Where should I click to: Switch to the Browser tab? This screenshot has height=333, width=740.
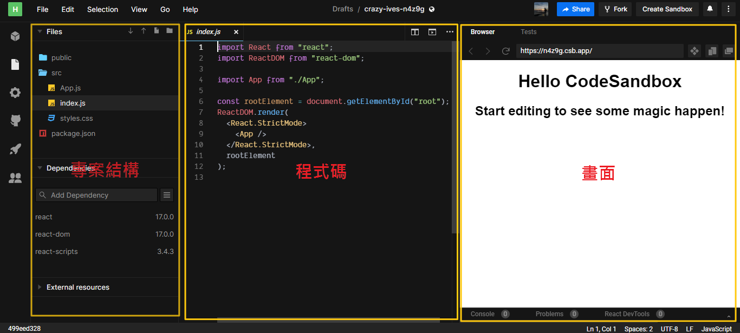(483, 32)
